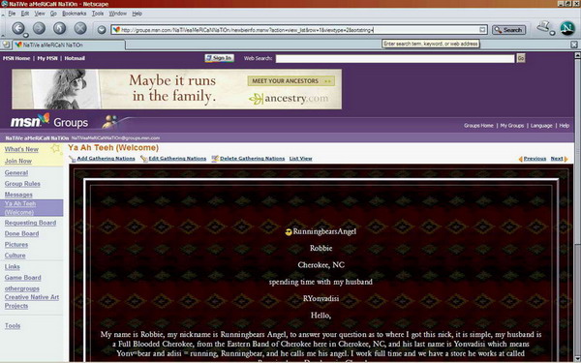Open the URL bar history dropdown
This screenshot has height=363, width=581.
(482, 30)
